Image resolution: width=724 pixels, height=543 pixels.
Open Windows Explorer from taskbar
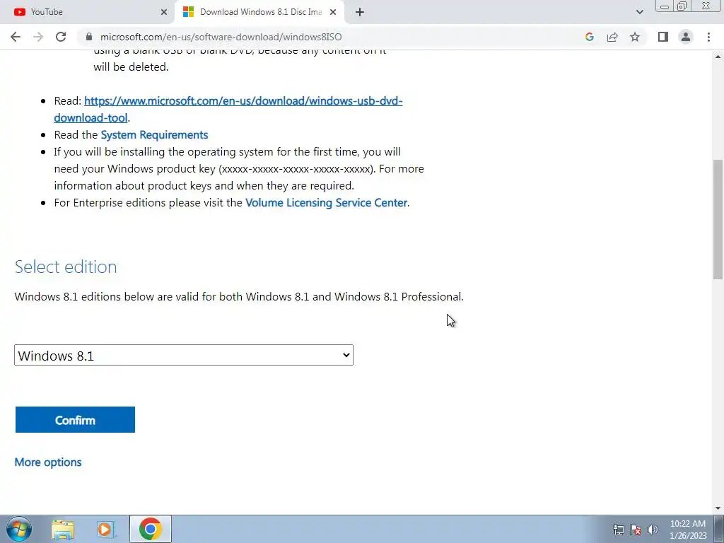point(63,530)
